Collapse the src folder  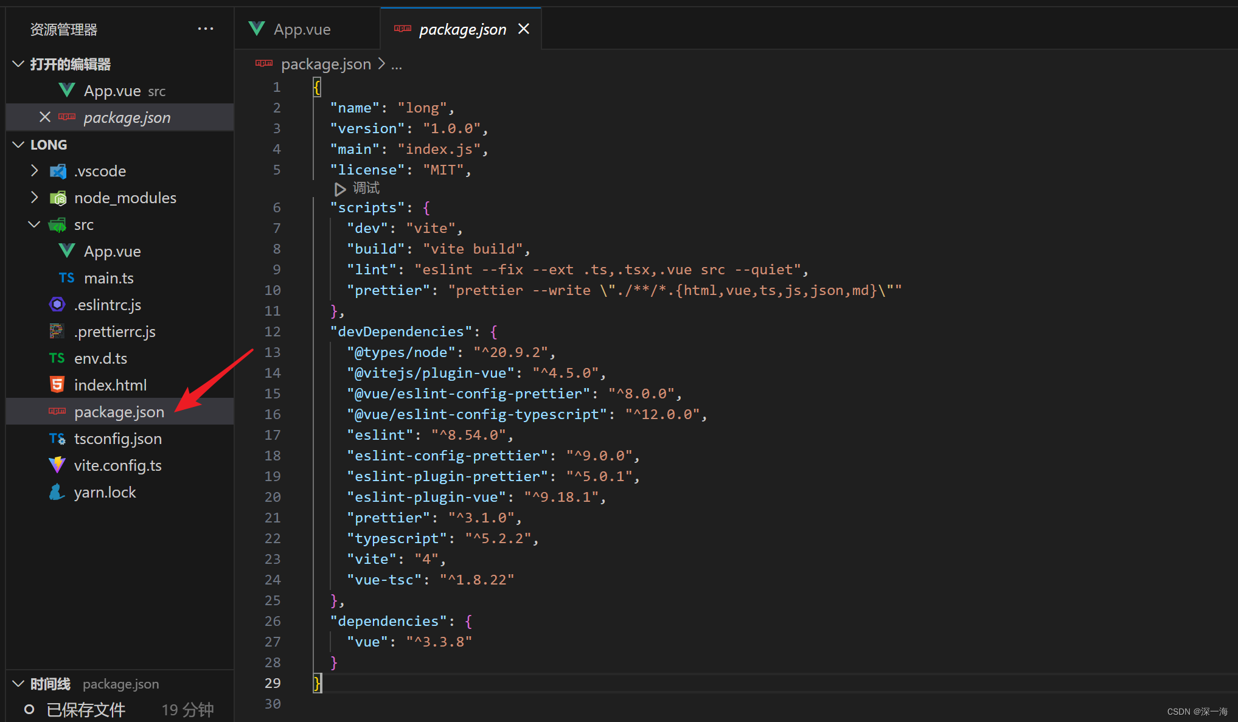coord(35,224)
